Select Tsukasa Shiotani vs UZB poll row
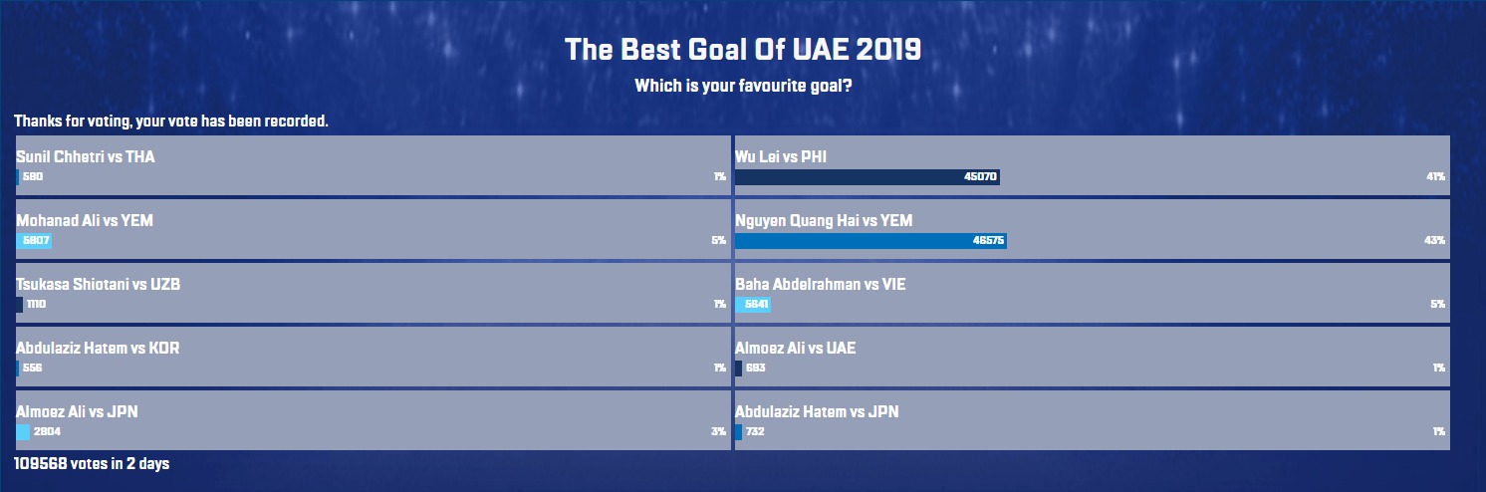 click(x=373, y=293)
